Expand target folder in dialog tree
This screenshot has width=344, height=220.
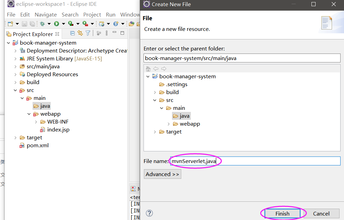(155, 132)
